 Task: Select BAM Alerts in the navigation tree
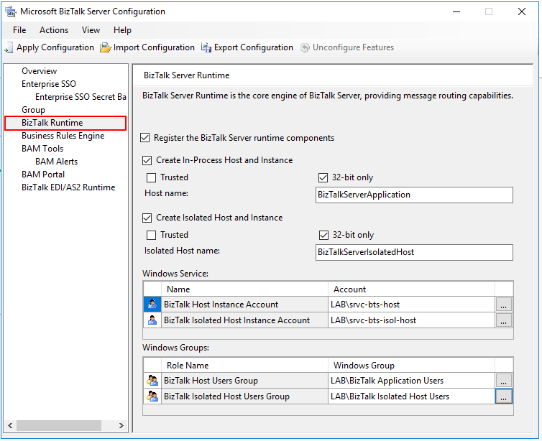coord(56,162)
